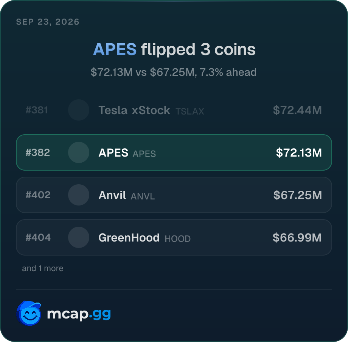Select the Tesla xStock TSLAX row
The width and height of the screenshot is (348, 342).
click(x=174, y=110)
